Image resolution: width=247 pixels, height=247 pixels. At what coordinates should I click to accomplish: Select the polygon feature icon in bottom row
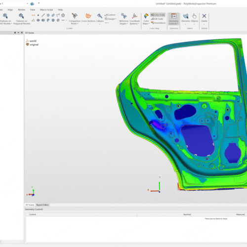58,20
